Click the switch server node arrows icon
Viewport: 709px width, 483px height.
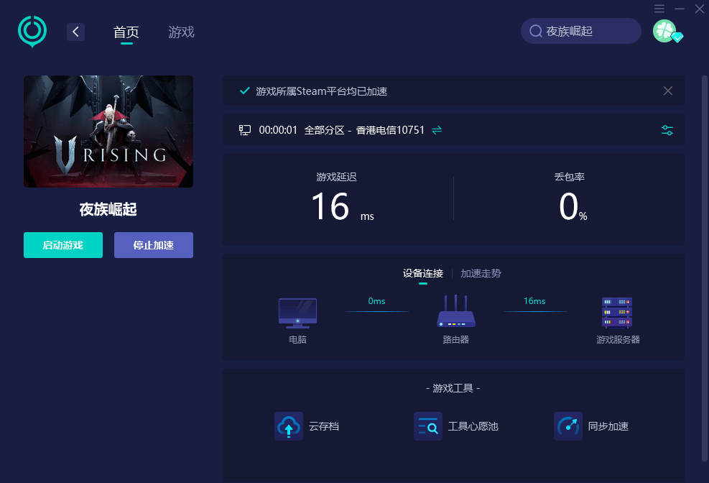[x=437, y=130]
